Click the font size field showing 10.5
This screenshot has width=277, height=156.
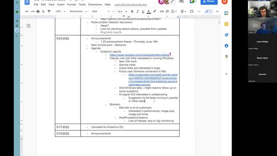click(x=120, y=12)
